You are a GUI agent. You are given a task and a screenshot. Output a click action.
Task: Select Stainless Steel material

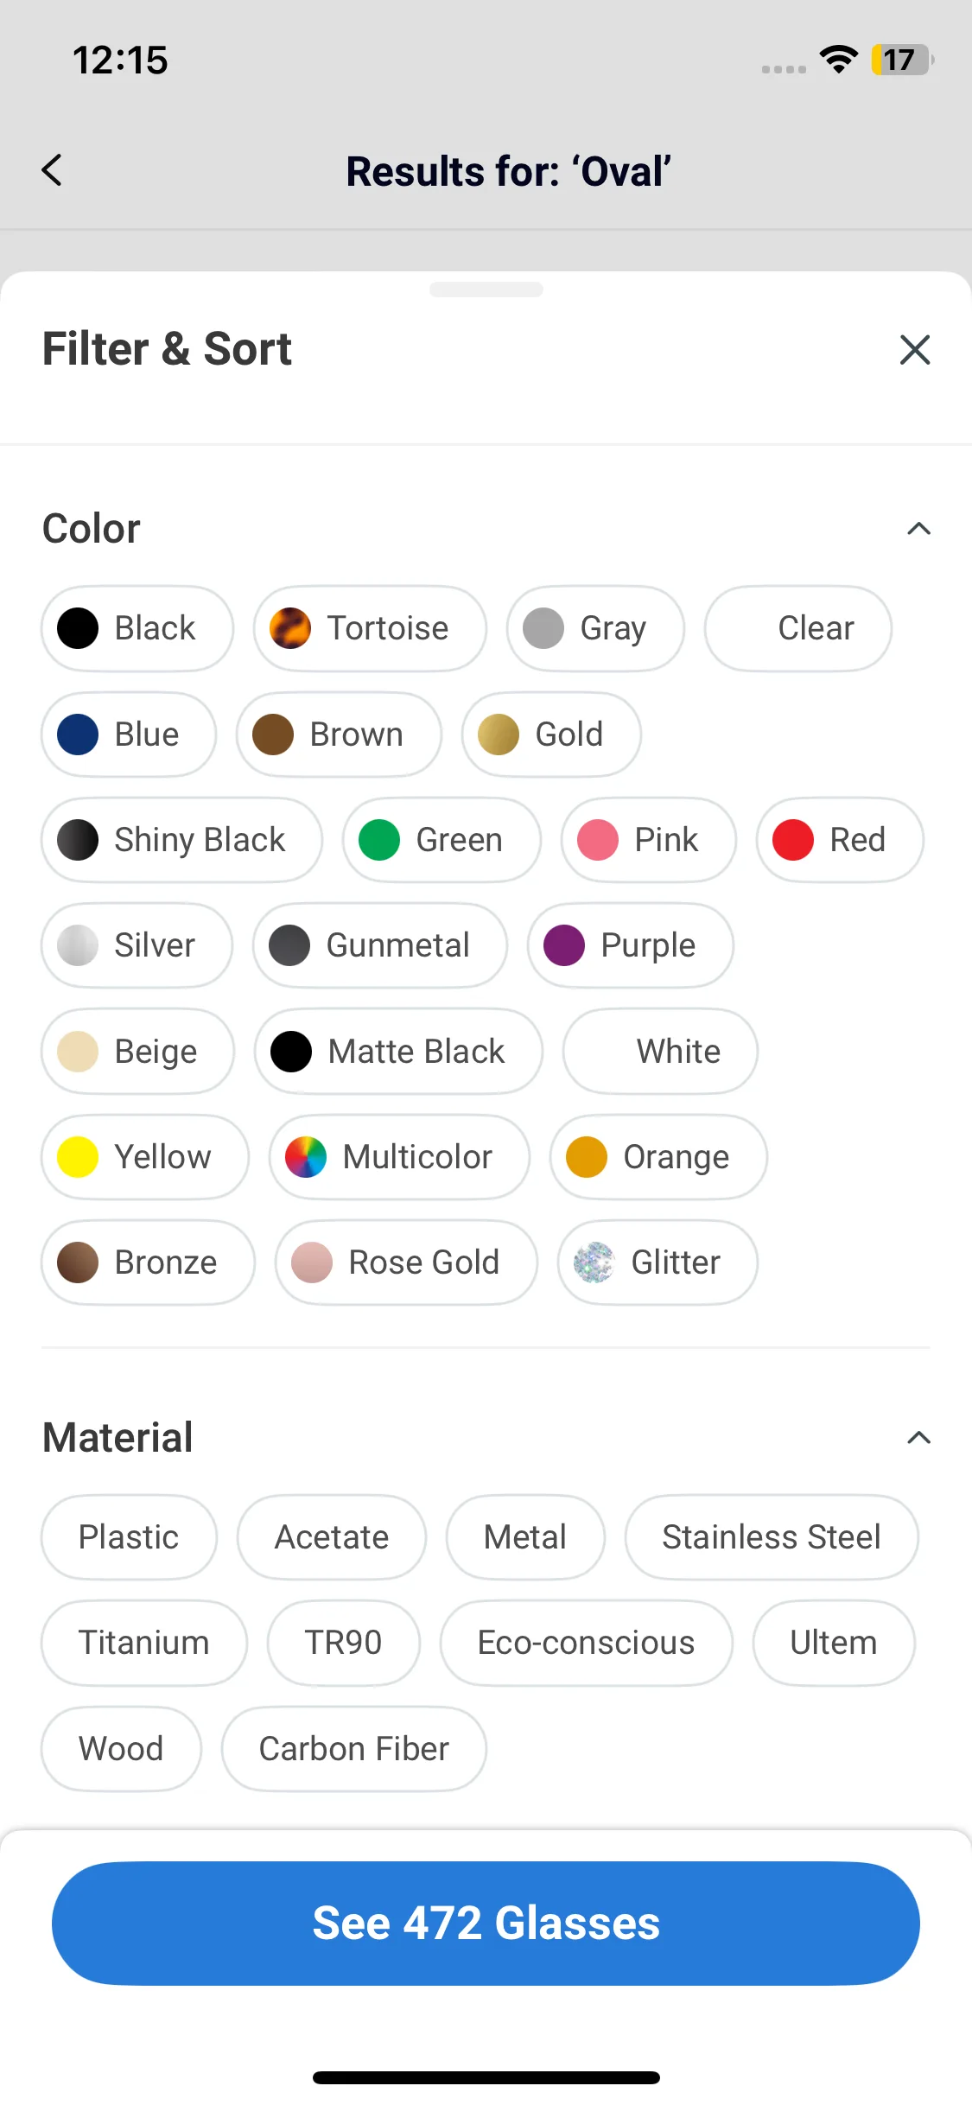772,1537
